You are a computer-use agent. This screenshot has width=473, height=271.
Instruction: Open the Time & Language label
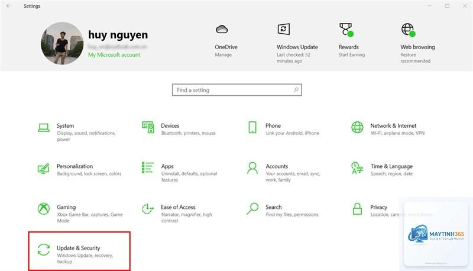coord(391,166)
